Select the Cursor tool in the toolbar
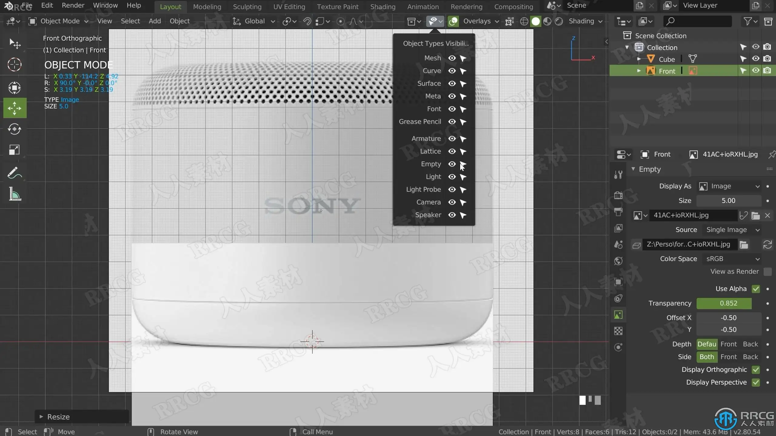This screenshot has height=436, width=776. tap(15, 64)
